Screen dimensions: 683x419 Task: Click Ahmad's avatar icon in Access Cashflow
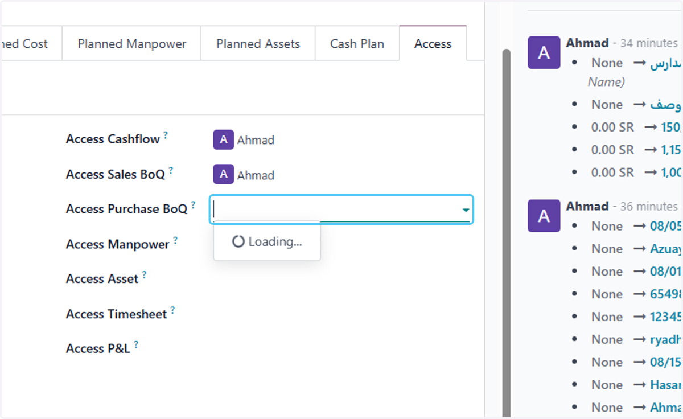[x=223, y=139]
